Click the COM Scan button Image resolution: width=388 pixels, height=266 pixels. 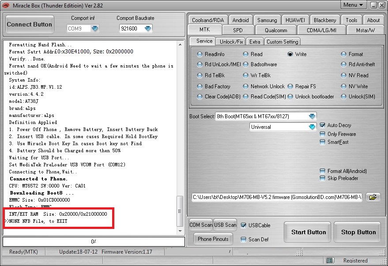point(201,225)
